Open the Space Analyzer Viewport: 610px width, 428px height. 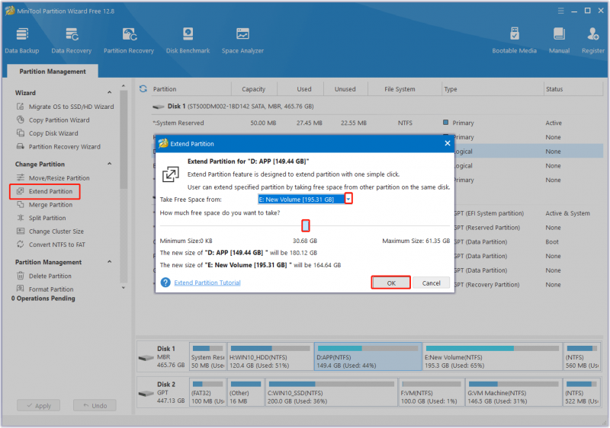242,40
